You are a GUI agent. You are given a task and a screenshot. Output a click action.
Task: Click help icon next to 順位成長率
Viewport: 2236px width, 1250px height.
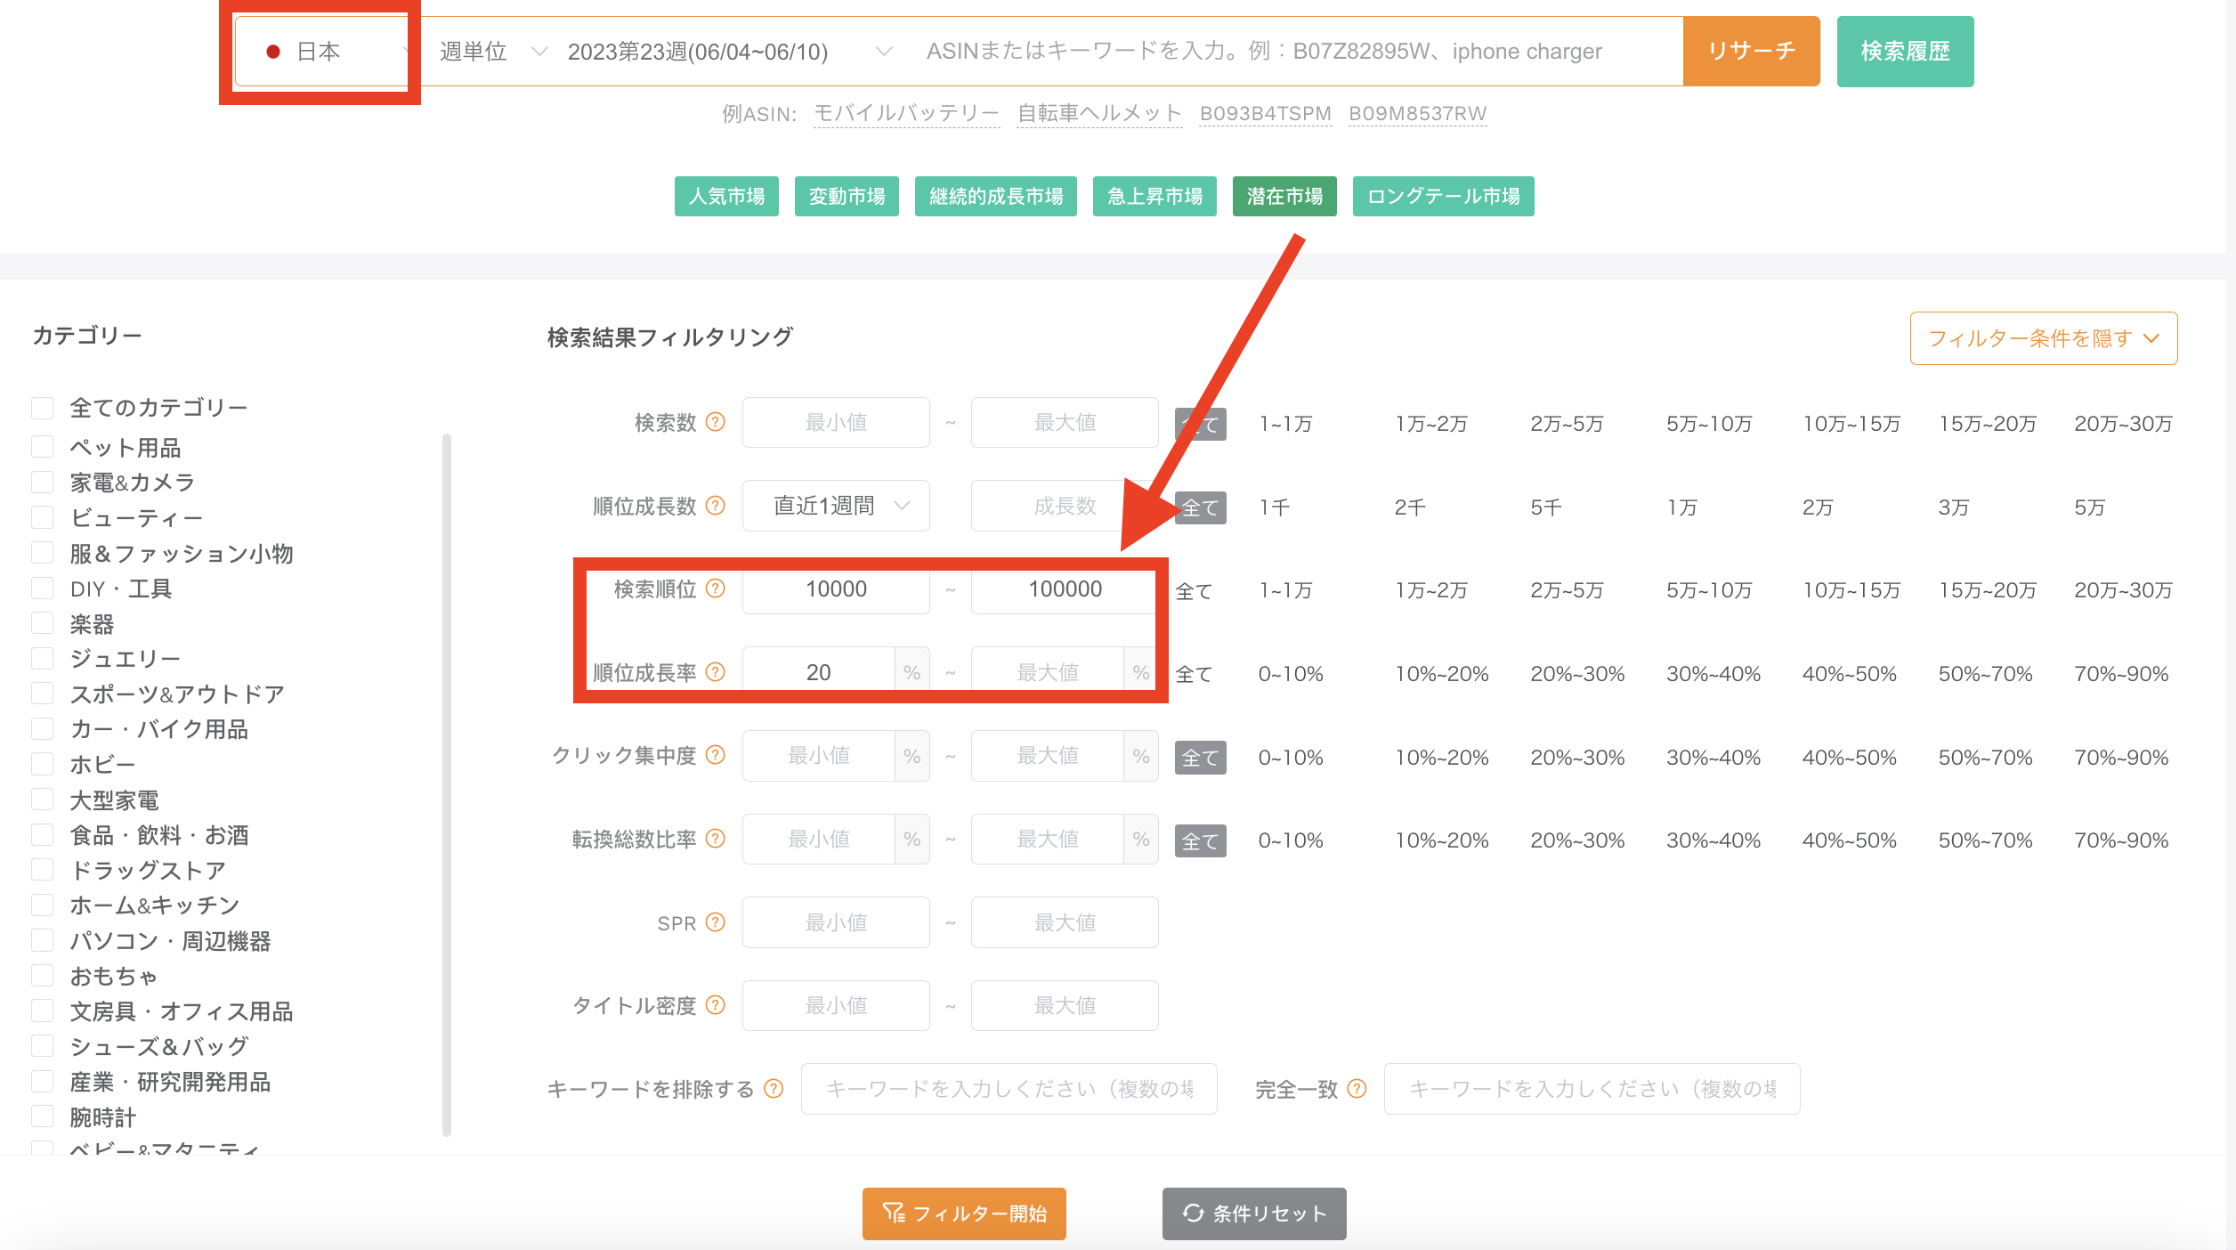point(716,672)
